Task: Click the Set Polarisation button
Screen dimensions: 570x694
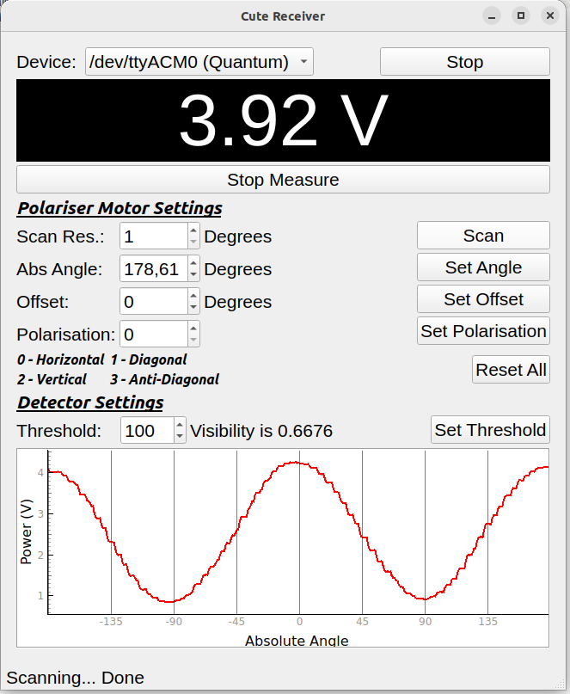Action: coord(483,331)
